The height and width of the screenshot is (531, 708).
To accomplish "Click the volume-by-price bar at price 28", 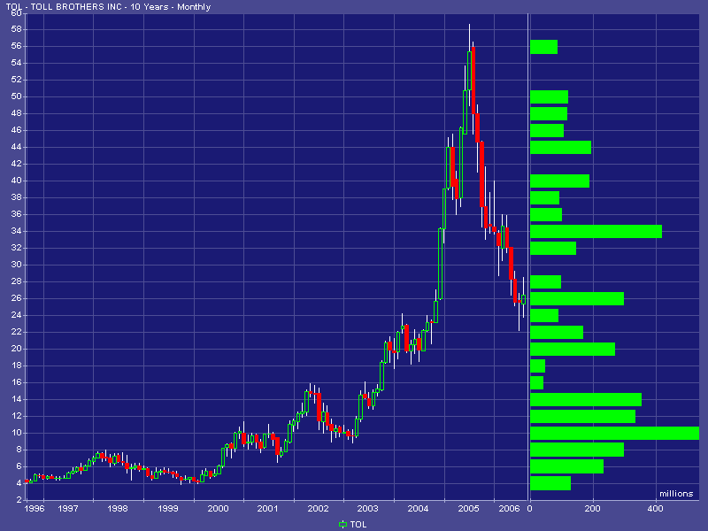I will point(545,281).
